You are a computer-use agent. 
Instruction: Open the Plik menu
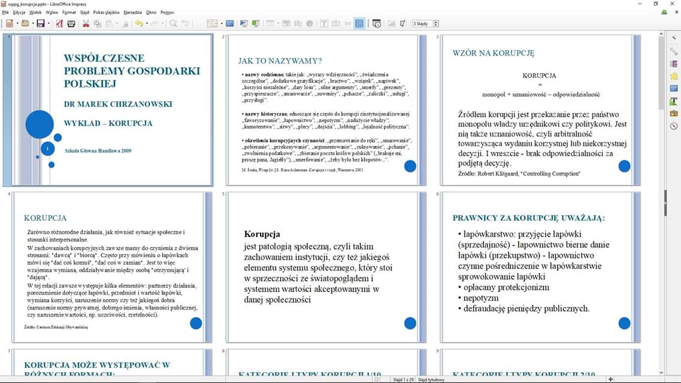[x=5, y=12]
